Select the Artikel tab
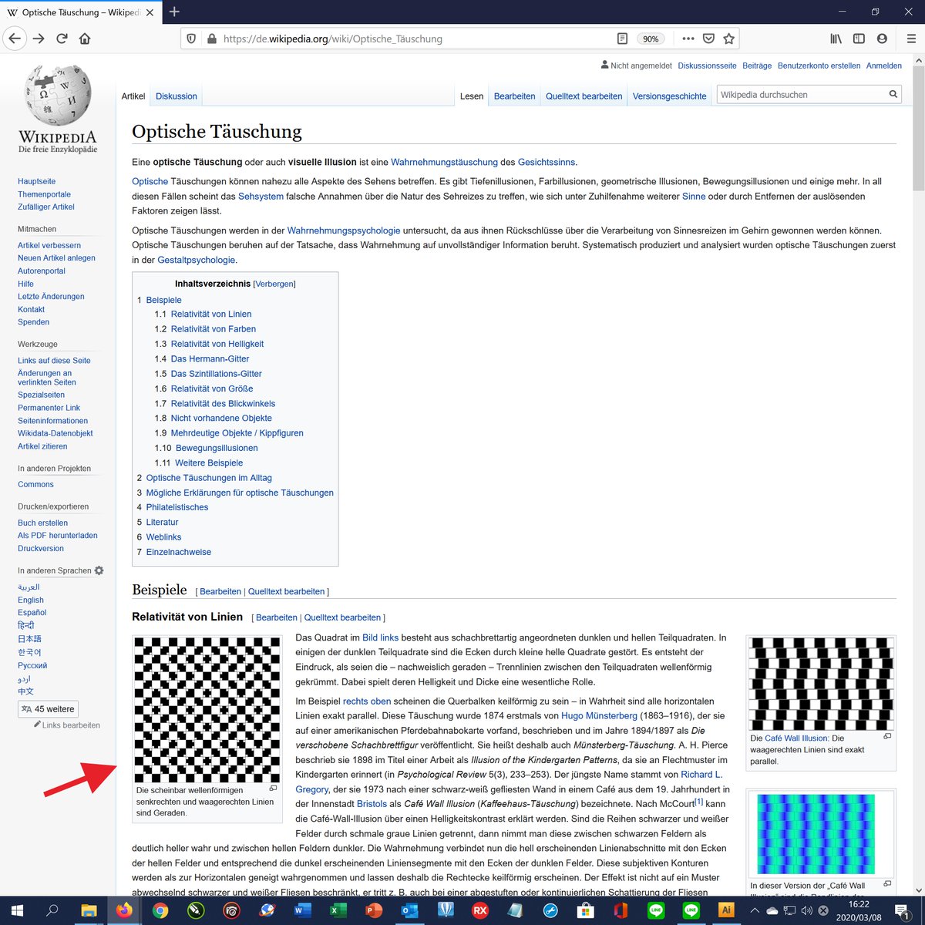The image size is (925, 925). (133, 96)
